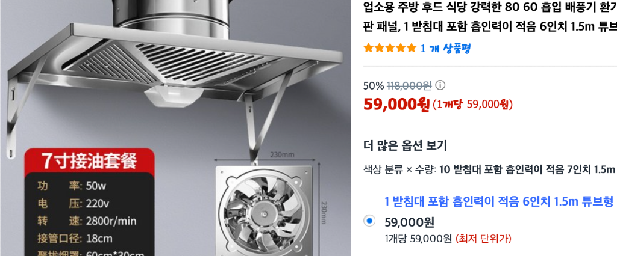This screenshot has width=617, height=256.
Task: Open the 1 개 상품평 reviews link
Action: coord(445,48)
